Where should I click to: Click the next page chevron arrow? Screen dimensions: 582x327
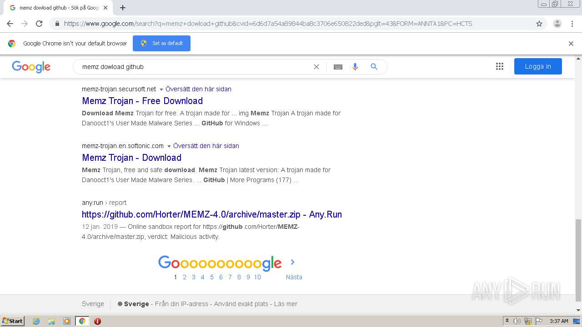292,262
